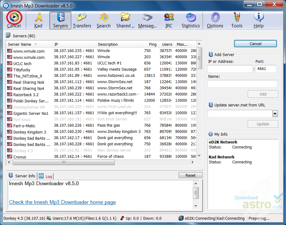Viewport: 286px width, 225px height.
Task: Sort by the Description column header
Action: click(119, 44)
